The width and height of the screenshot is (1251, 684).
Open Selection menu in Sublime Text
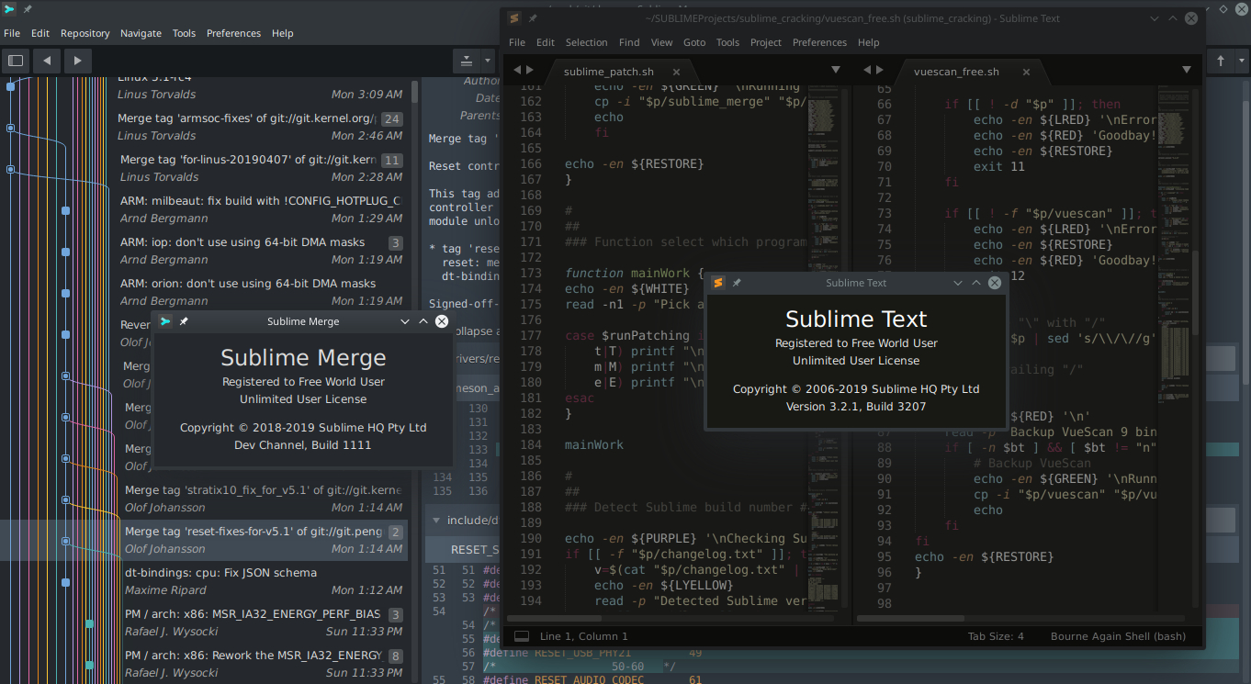point(586,42)
